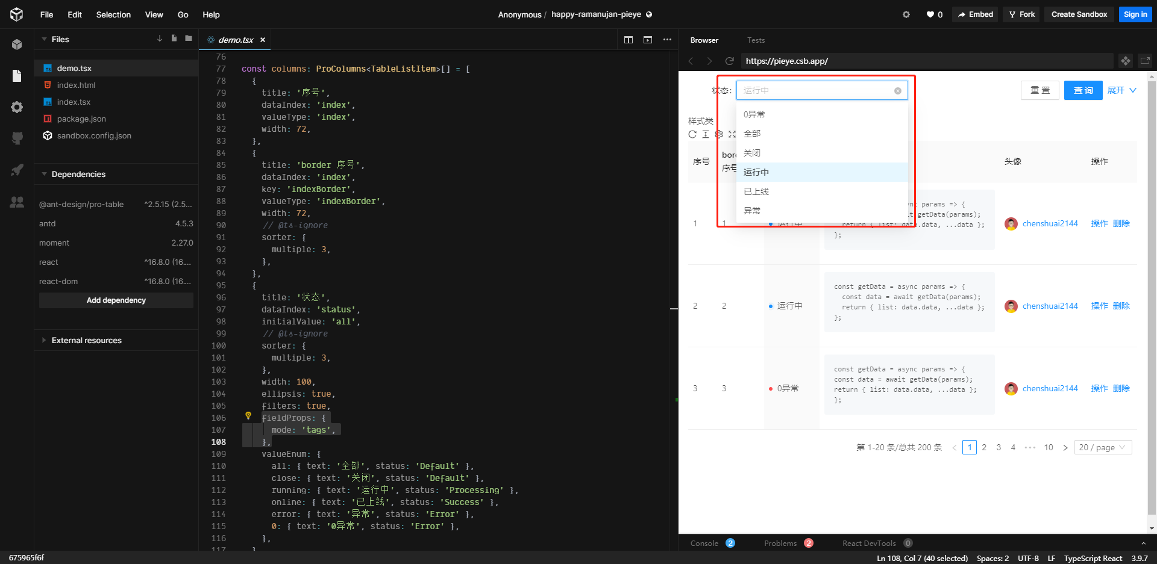Open the View menu
The image size is (1157, 564).
(154, 14)
